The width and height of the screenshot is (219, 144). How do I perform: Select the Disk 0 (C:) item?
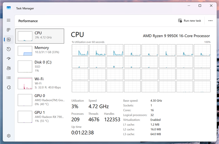pyautogui.click(x=40, y=67)
